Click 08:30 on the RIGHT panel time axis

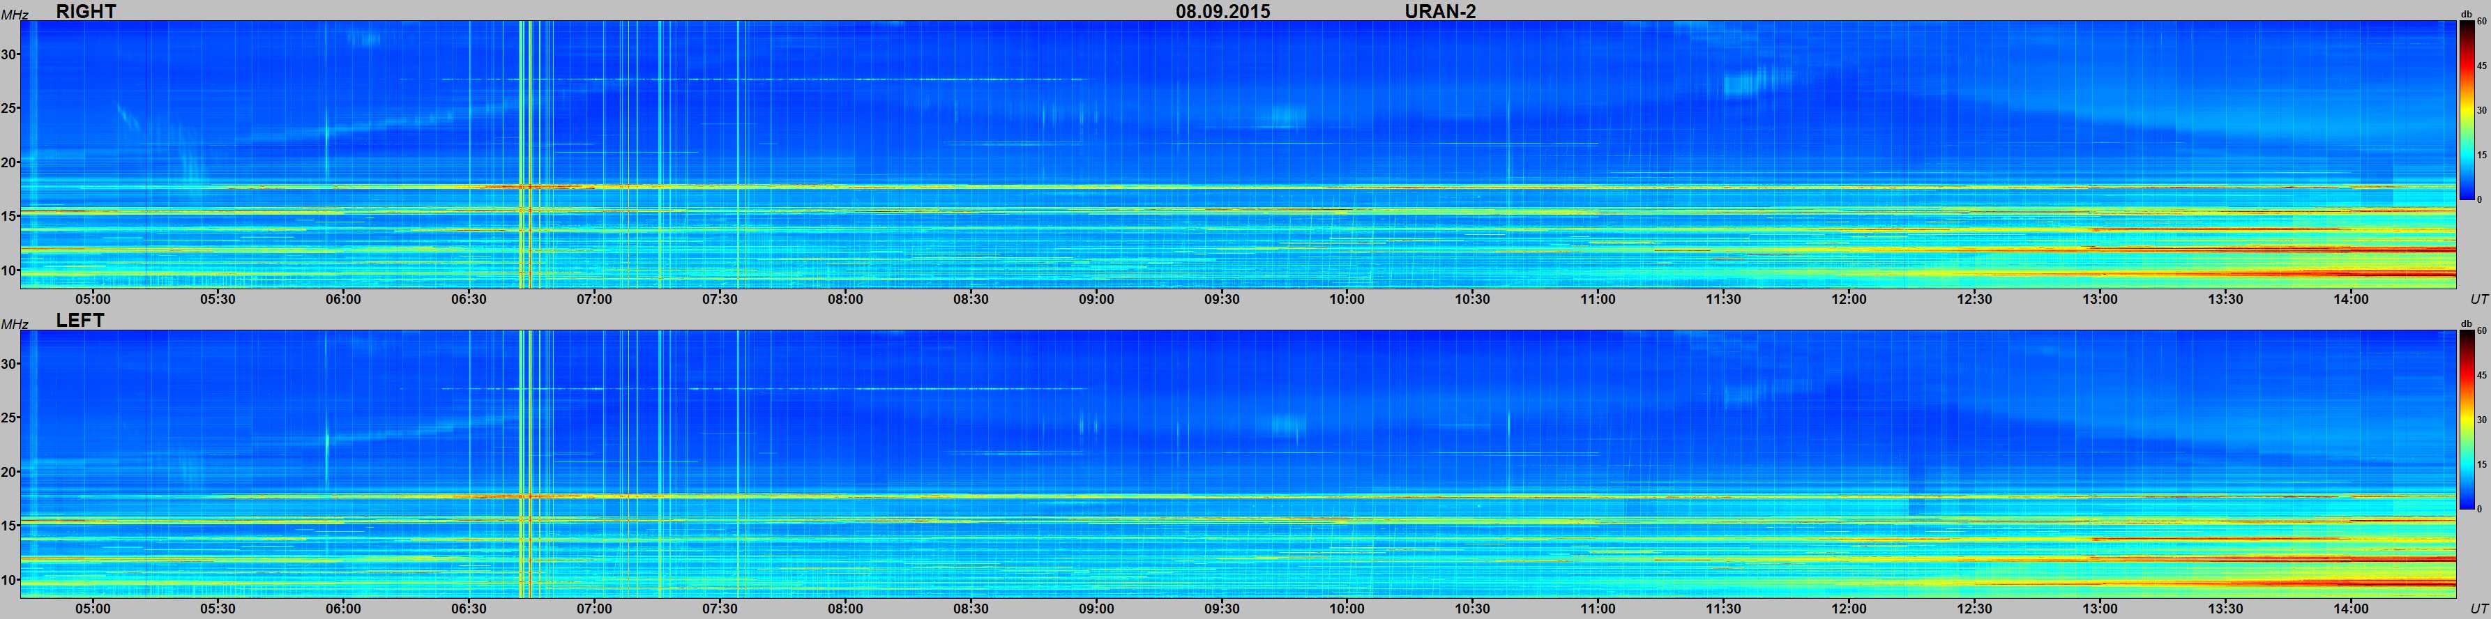971,299
